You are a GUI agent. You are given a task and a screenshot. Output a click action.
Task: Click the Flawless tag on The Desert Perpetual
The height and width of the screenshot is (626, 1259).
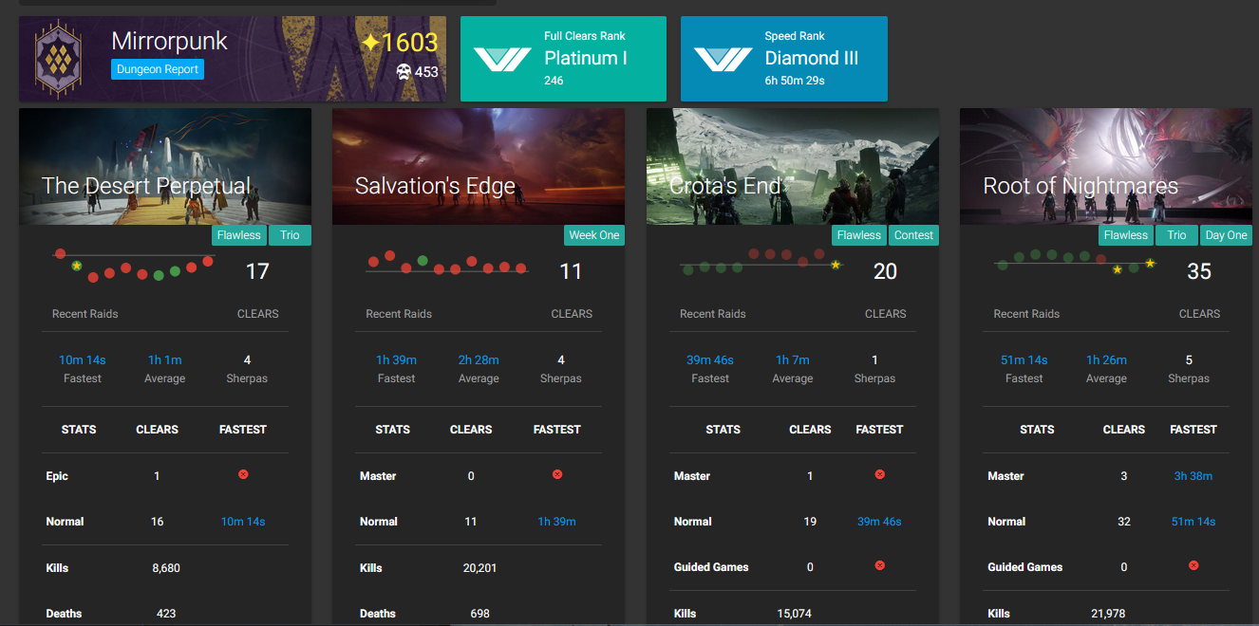coord(238,235)
